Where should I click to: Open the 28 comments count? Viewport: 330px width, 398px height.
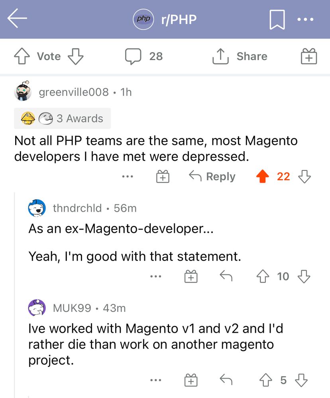pyautogui.click(x=143, y=57)
